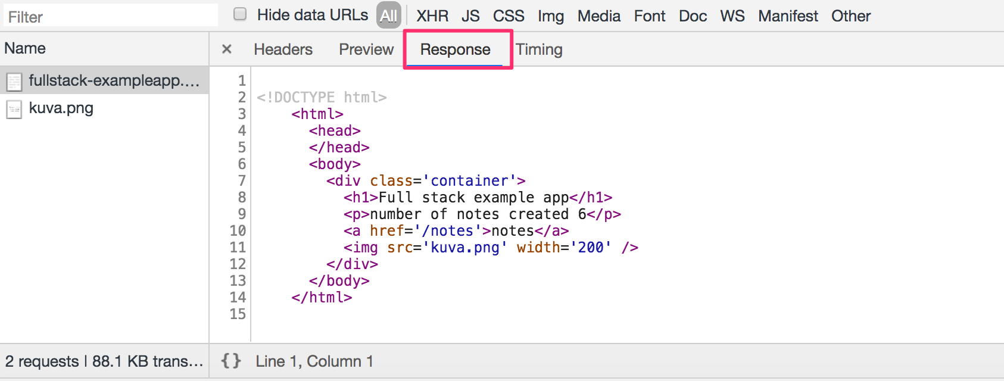The height and width of the screenshot is (381, 1004).
Task: Select the All filter toggle
Action: (x=388, y=16)
